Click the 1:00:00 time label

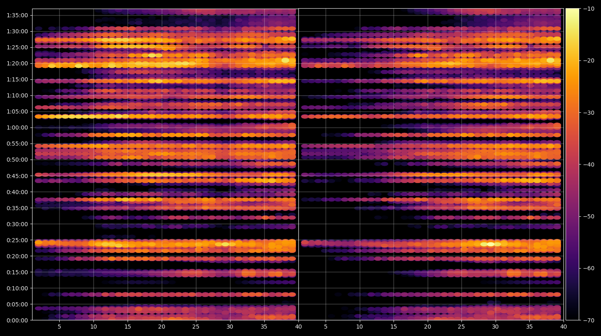tap(17, 127)
